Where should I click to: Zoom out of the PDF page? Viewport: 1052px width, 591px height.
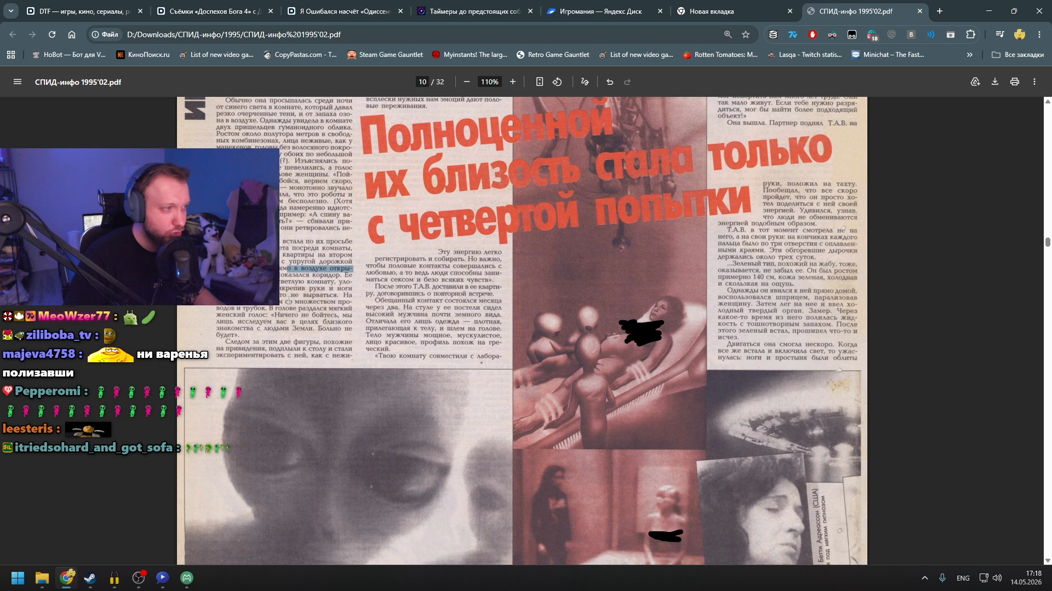pyautogui.click(x=467, y=82)
